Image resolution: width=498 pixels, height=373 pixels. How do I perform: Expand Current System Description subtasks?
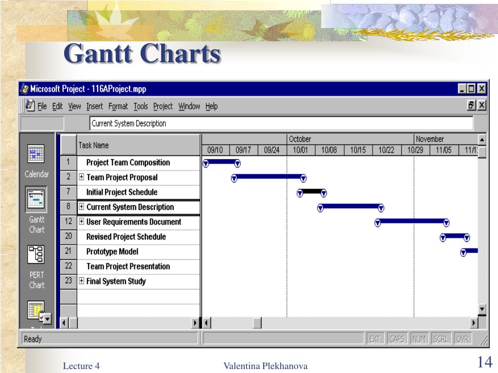coord(82,207)
